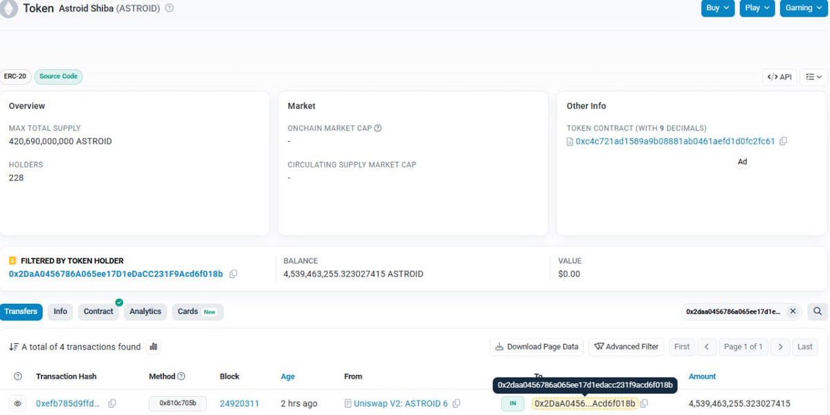830x415 pixels.
Task: Open block 24920311
Action: (239, 403)
